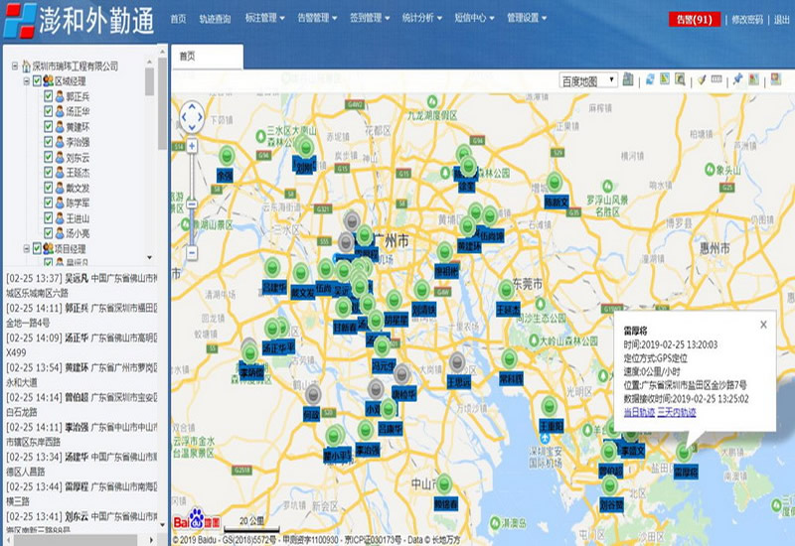Open the 管理设置 dropdown menu
The height and width of the screenshot is (546, 795).
527,18
